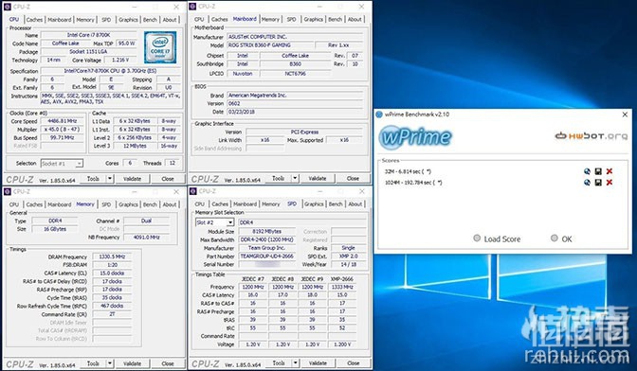The image size is (637, 371).
Task: Close the wPrime Benchmark window
Action: tap(625, 115)
